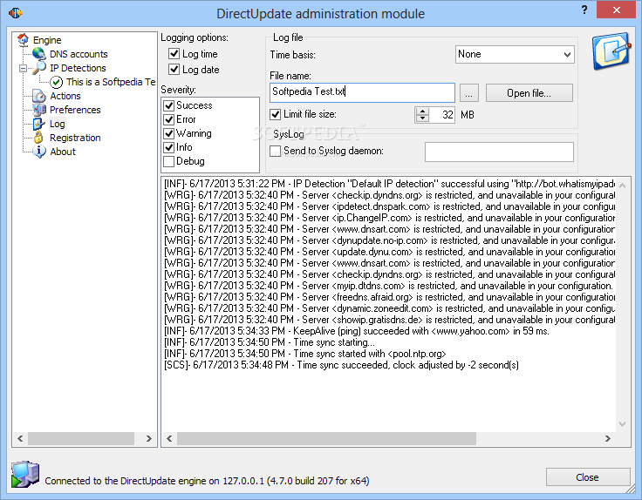Image resolution: width=642 pixels, height=500 pixels.
Task: Select the 'myip.dtdns.com' warning line
Action: [389, 286]
